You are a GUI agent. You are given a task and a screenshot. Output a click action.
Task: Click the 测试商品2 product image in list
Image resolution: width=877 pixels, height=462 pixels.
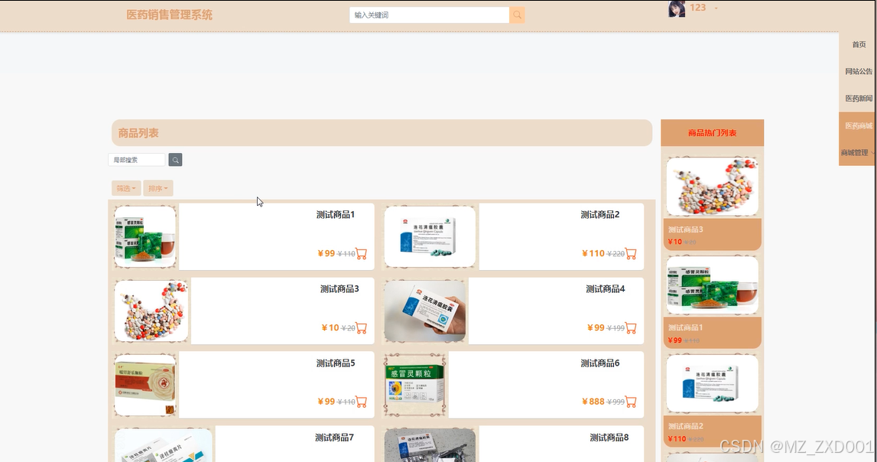point(430,236)
